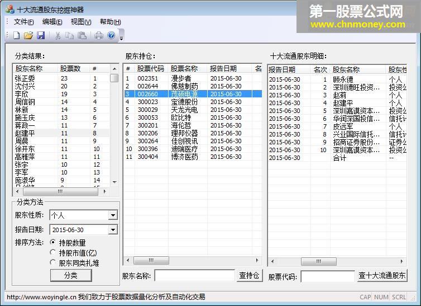
Task: Select stock code 300029 天龙光电 row
Action: tap(193, 110)
